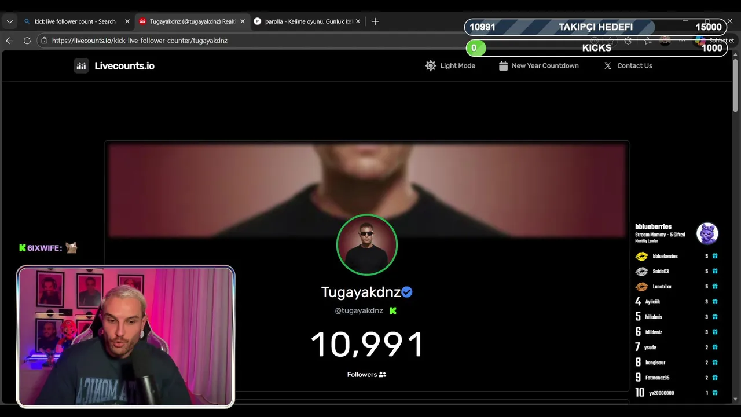
Task: Click the 6IXWIFE chat username
Action: (x=44, y=248)
